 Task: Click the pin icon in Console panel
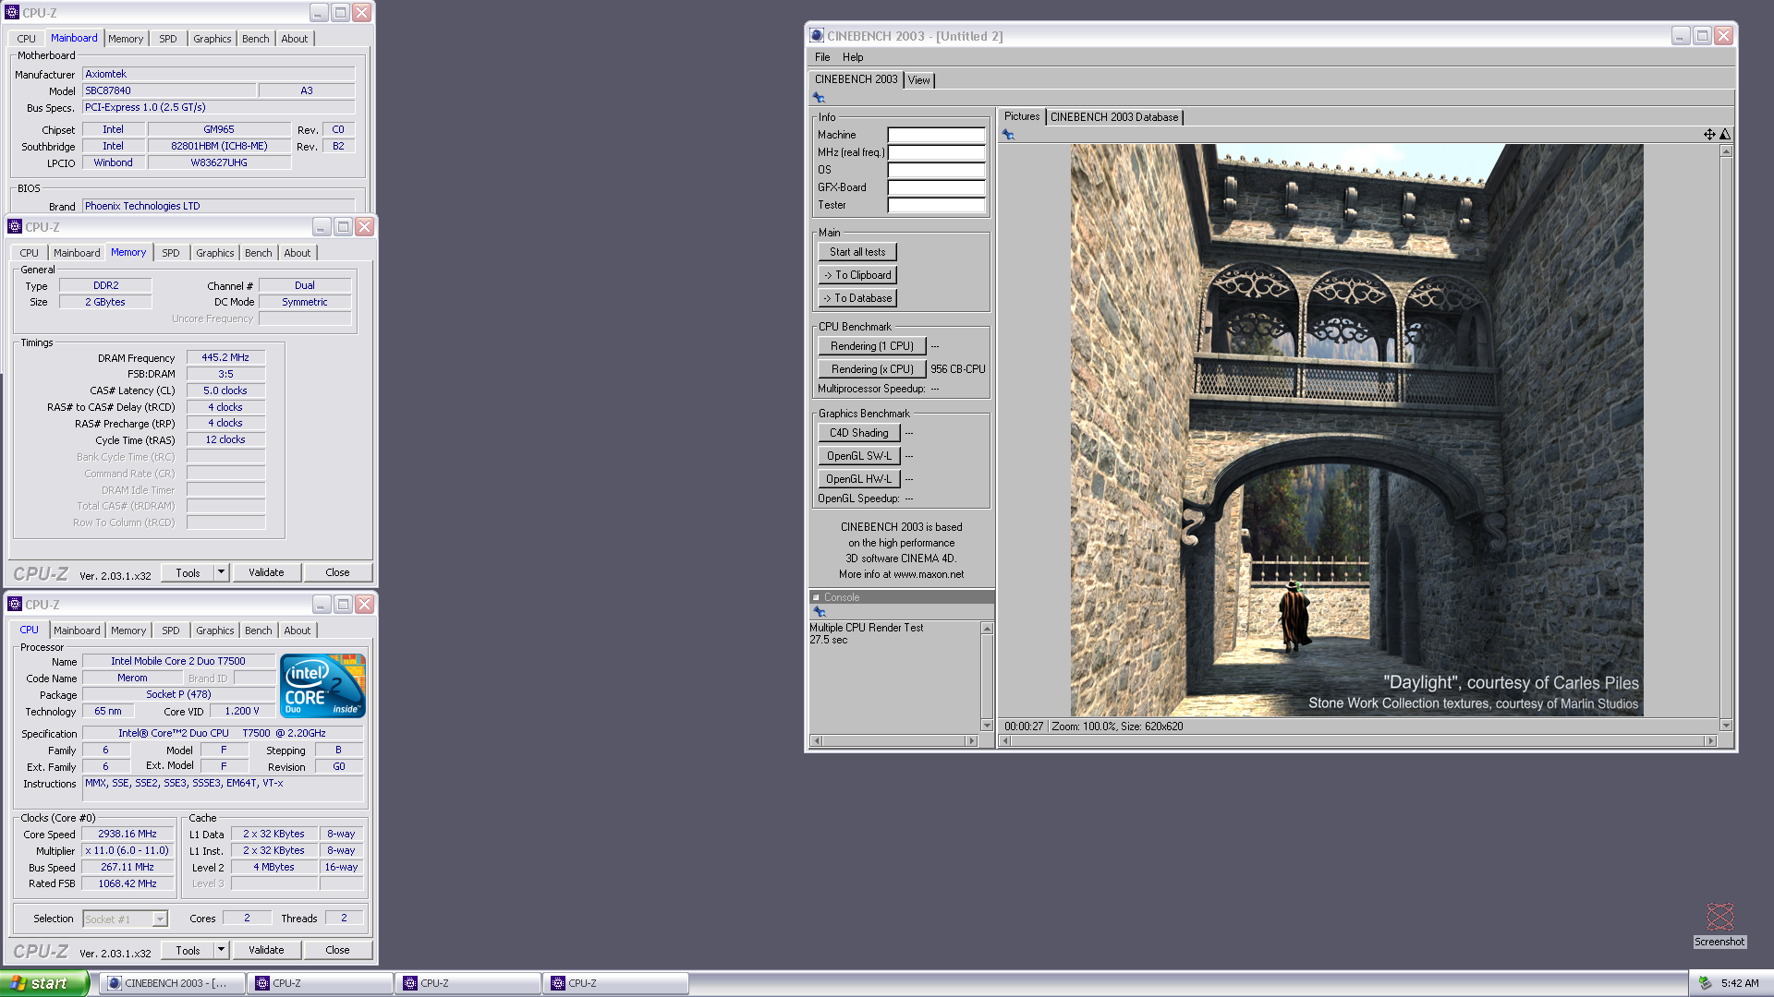819,612
